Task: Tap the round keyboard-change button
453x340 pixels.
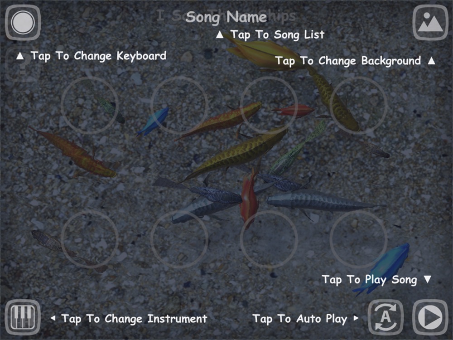Action: click(23, 23)
